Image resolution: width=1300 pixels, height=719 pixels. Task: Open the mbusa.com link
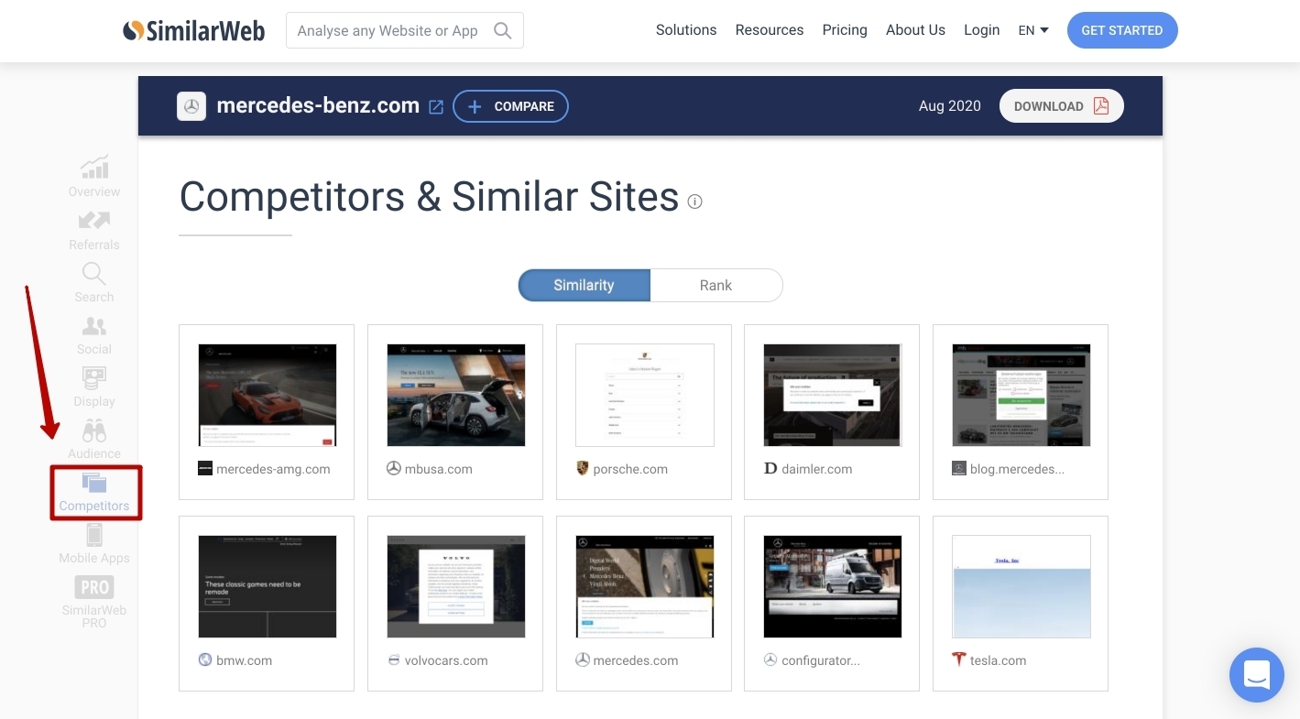[439, 469]
